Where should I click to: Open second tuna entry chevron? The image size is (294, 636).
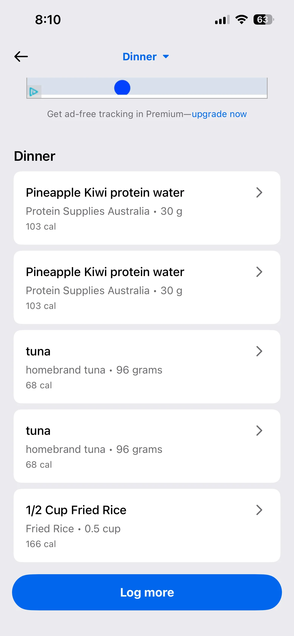259,431
